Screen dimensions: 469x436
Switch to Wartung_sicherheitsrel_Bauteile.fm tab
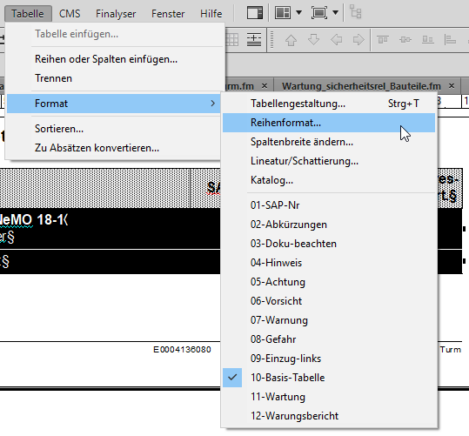[x=361, y=86]
